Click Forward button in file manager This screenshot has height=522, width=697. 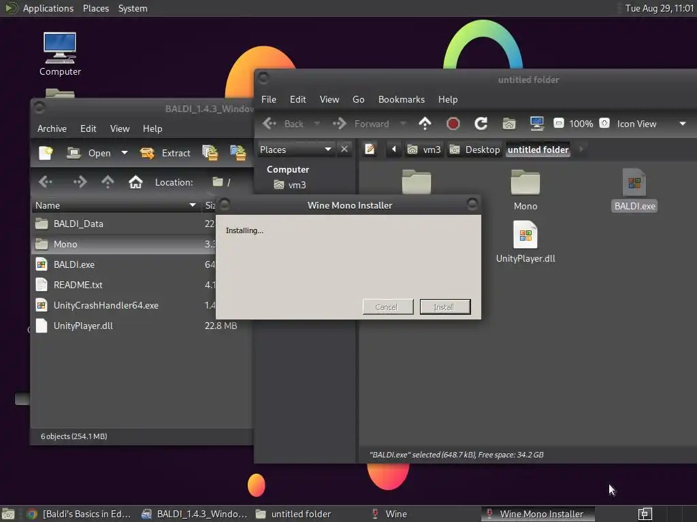(361, 124)
